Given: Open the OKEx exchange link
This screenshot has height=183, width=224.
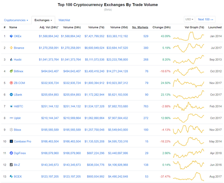Looking at the screenshot, I should [x=17, y=36].
